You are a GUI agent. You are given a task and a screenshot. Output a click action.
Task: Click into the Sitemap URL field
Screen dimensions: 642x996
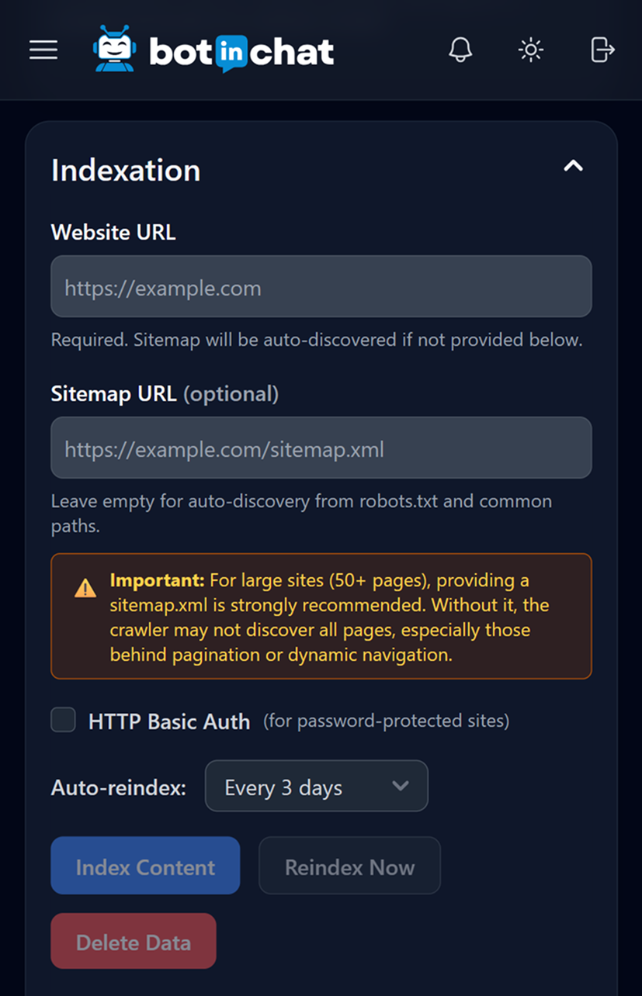point(321,448)
